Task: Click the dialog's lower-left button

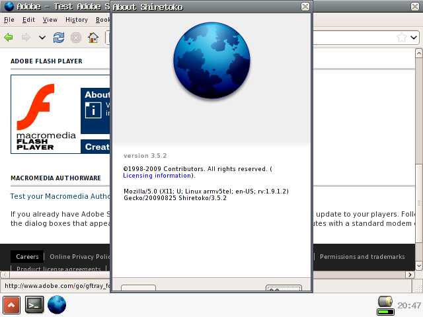Action: click(x=138, y=288)
